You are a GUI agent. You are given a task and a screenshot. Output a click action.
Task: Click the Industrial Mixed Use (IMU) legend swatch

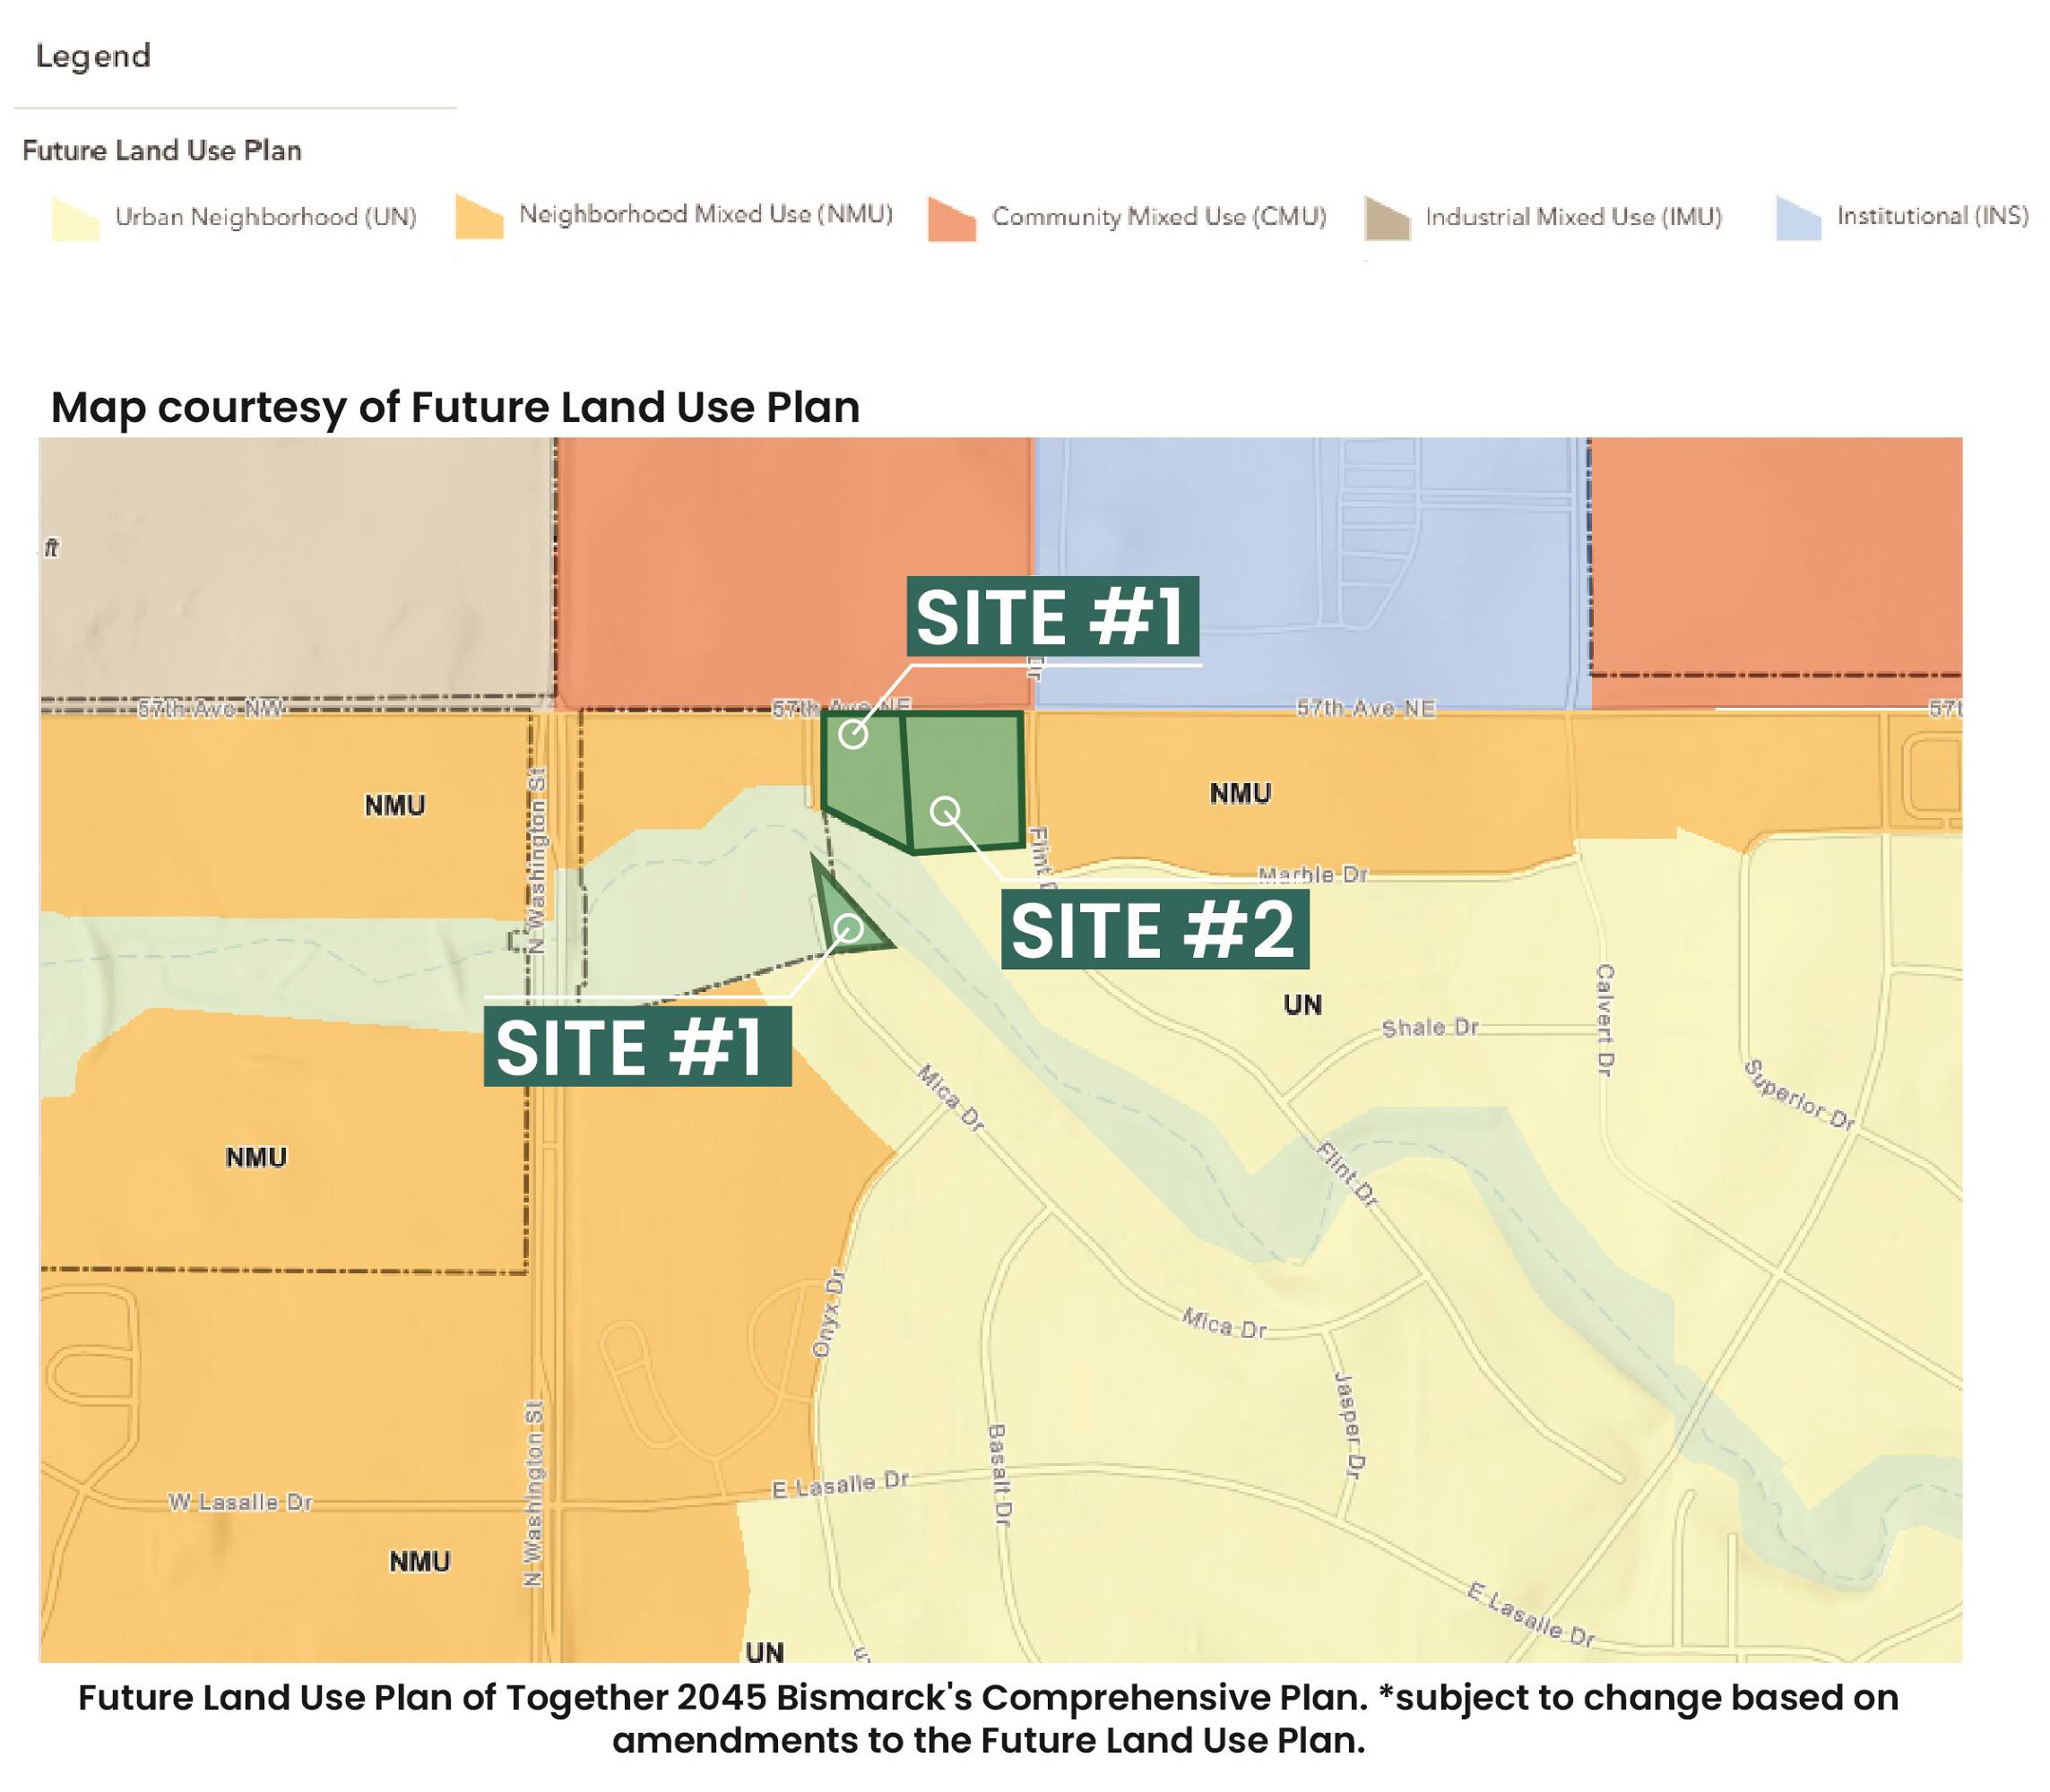[x=1388, y=219]
